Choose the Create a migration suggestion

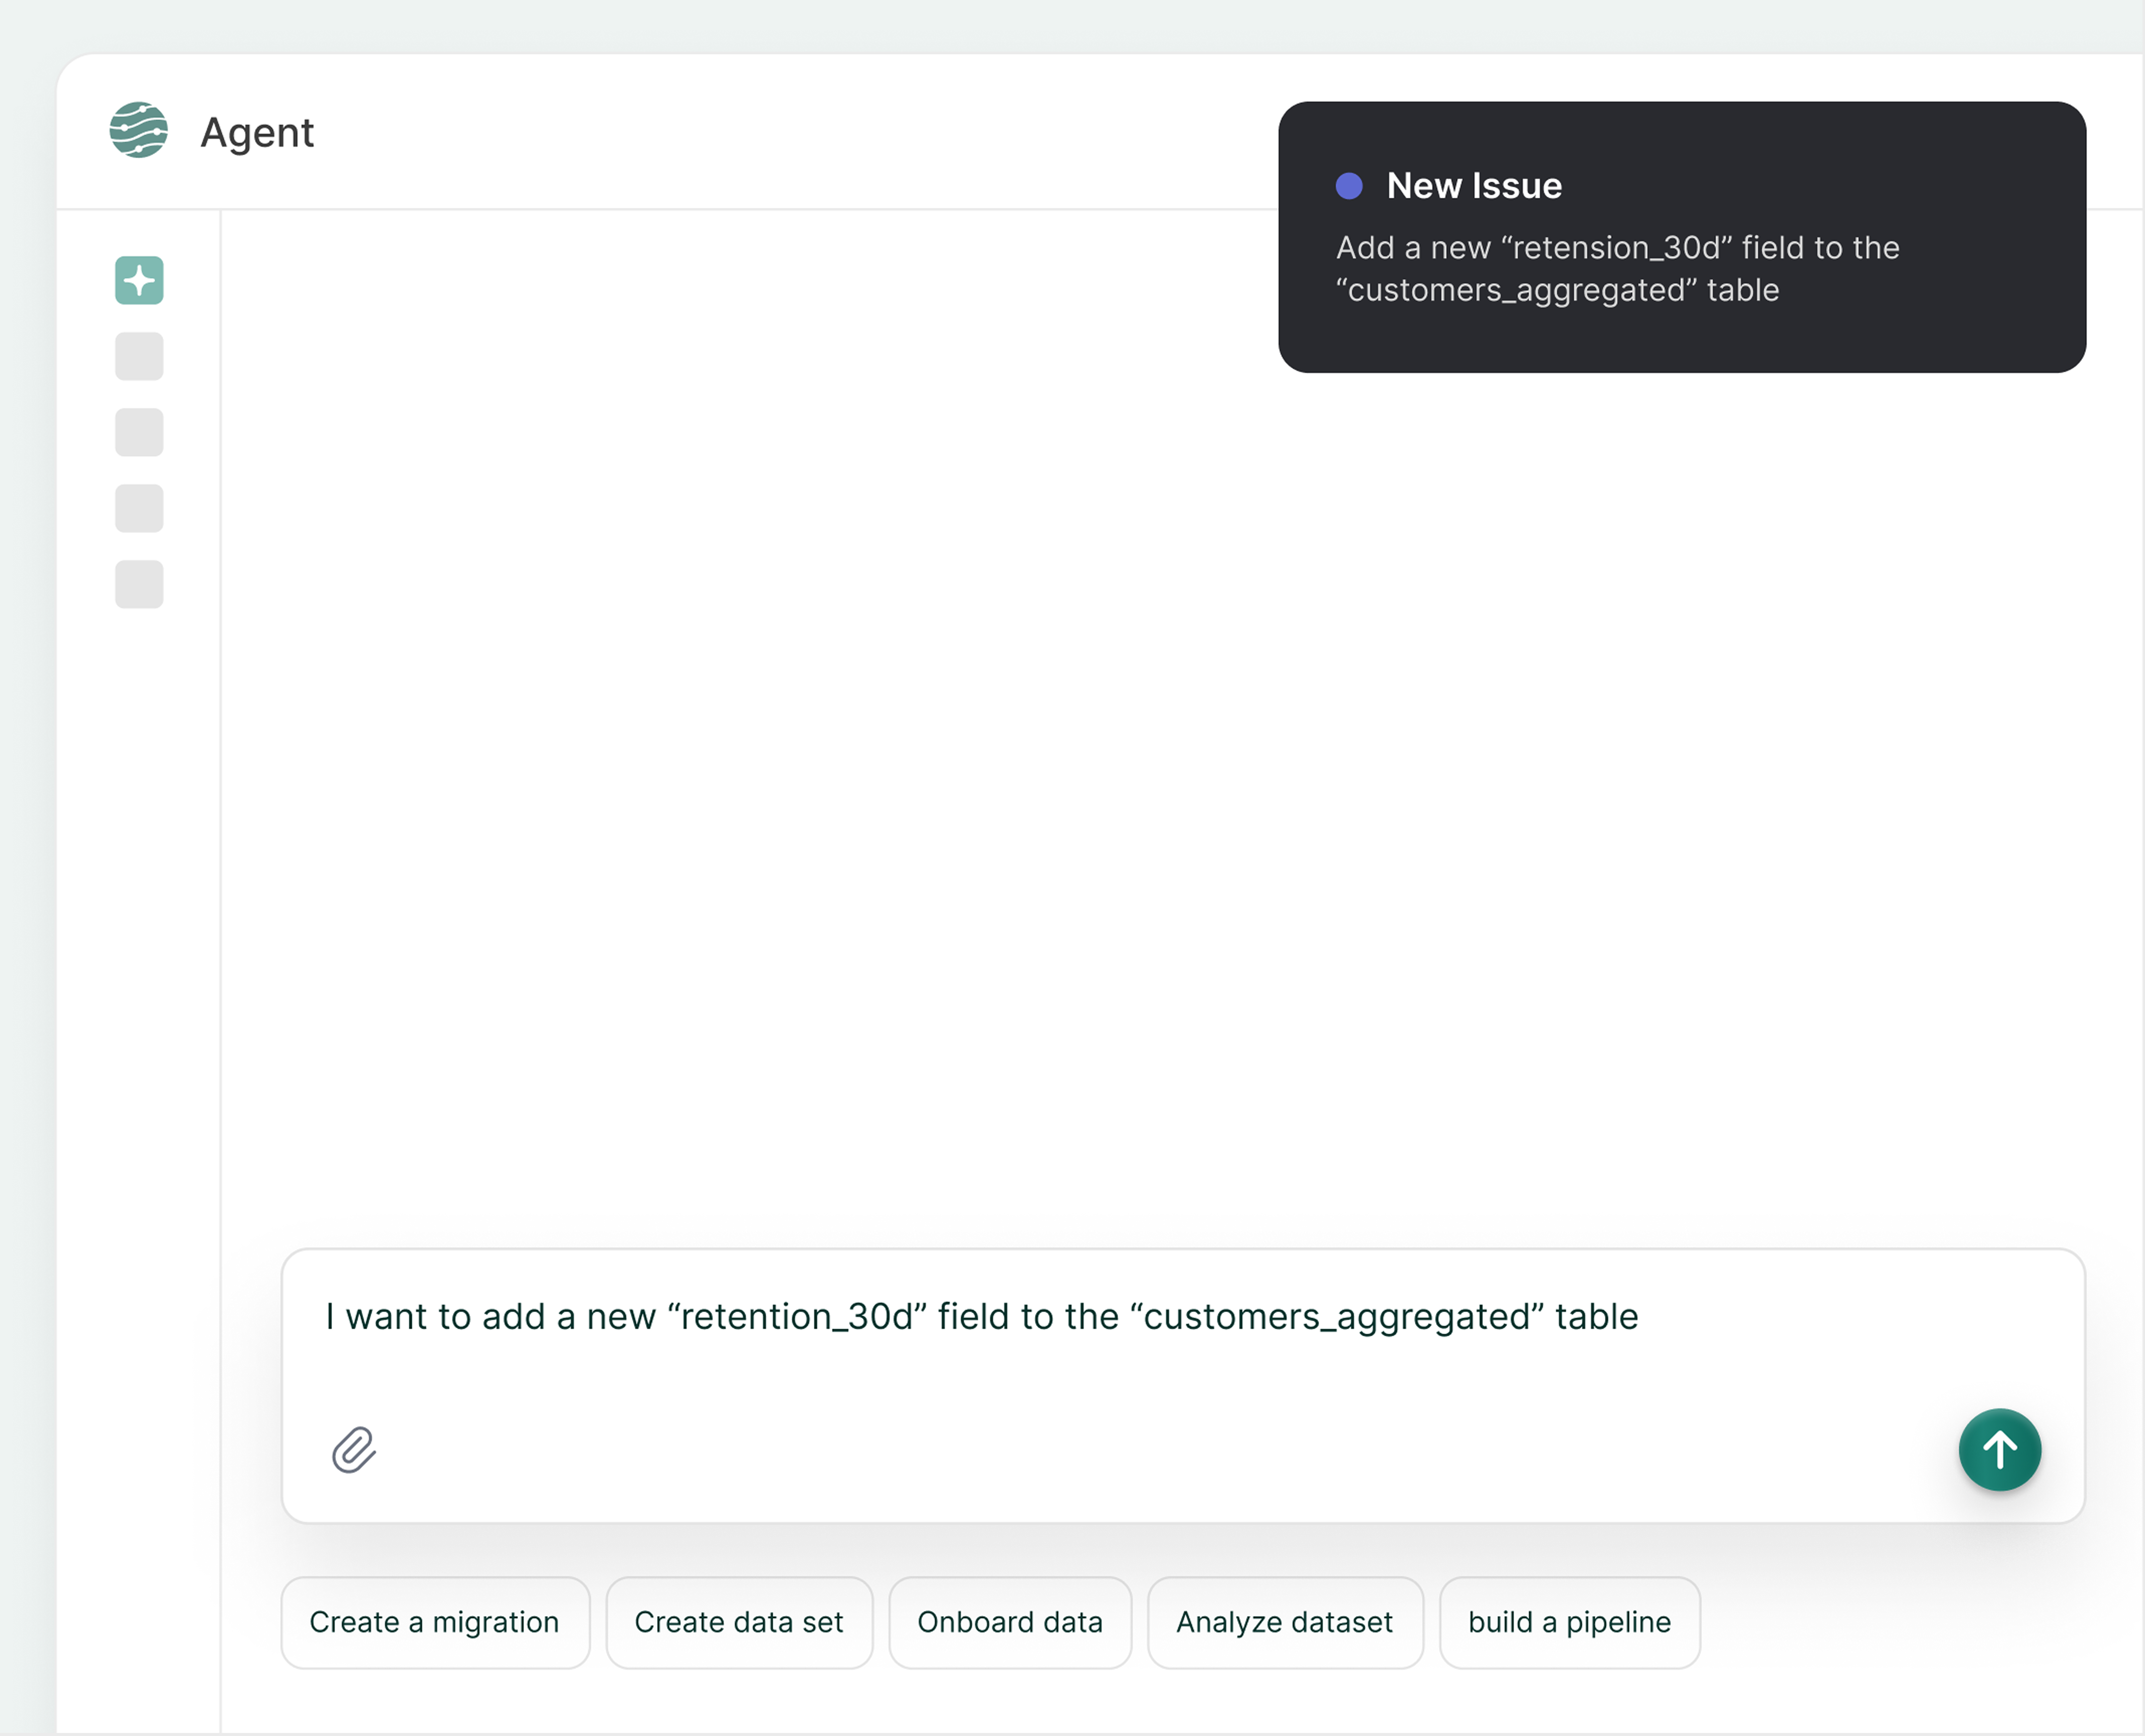pyautogui.click(x=434, y=1622)
